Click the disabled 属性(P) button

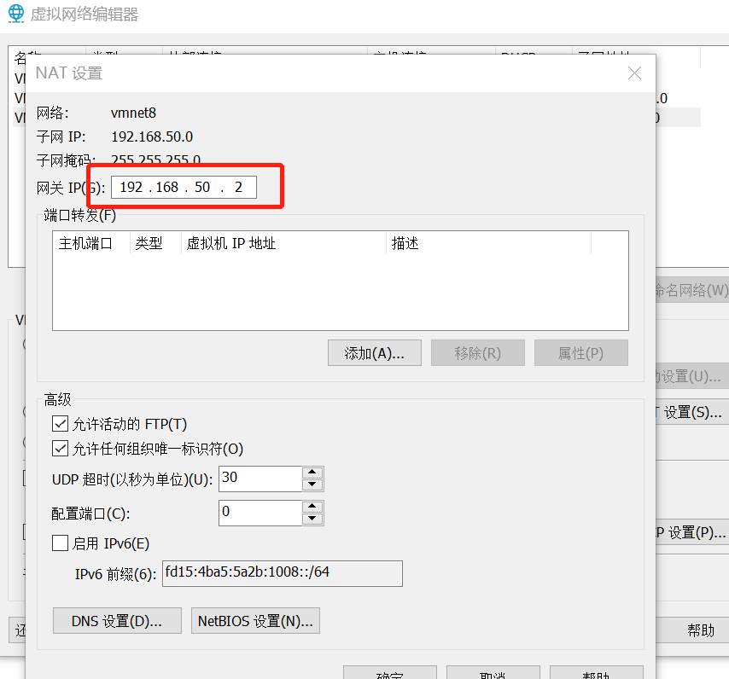(x=580, y=353)
